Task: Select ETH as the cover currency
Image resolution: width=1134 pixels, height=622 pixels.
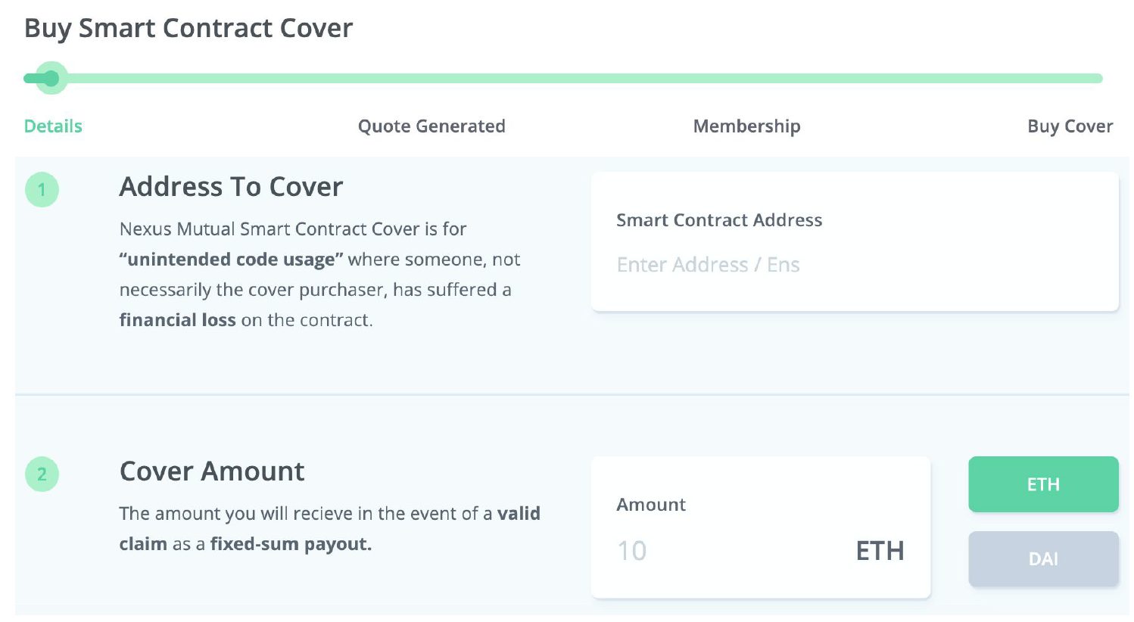Action: pos(1043,484)
